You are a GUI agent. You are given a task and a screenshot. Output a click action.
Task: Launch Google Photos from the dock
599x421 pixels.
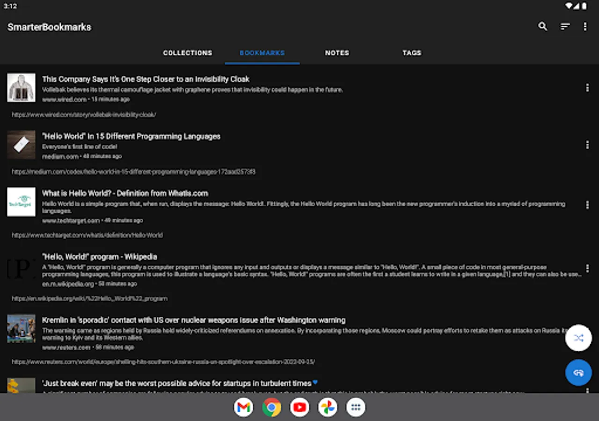coord(328,407)
